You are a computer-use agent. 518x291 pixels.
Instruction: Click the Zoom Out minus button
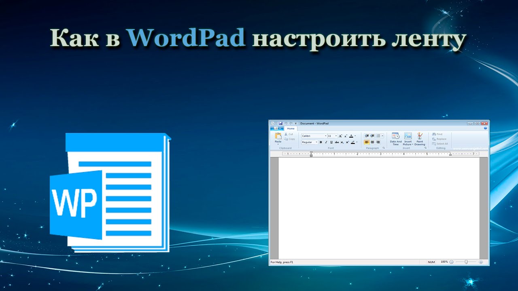coord(452,262)
